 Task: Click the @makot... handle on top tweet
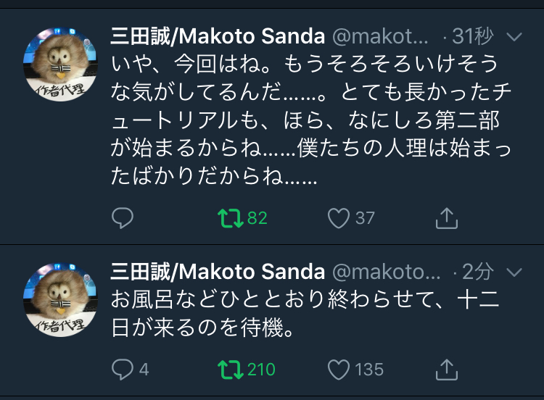point(382,36)
